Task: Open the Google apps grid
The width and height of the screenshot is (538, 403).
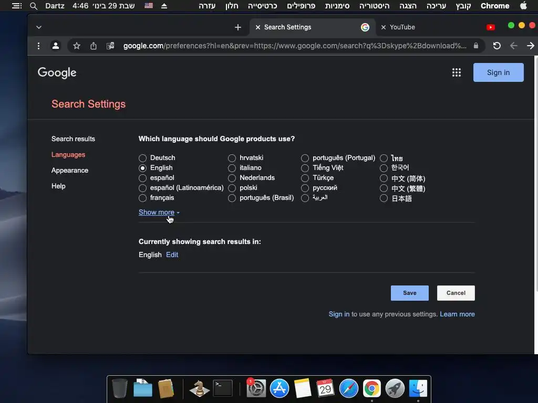Action: pos(457,72)
